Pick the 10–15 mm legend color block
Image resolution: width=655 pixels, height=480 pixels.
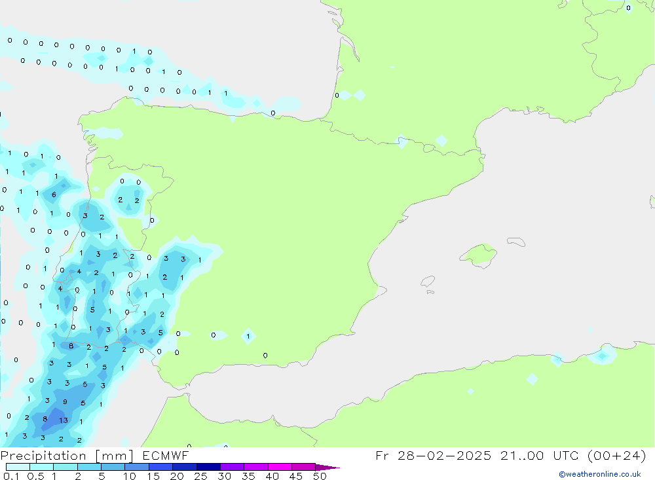[136, 467]
